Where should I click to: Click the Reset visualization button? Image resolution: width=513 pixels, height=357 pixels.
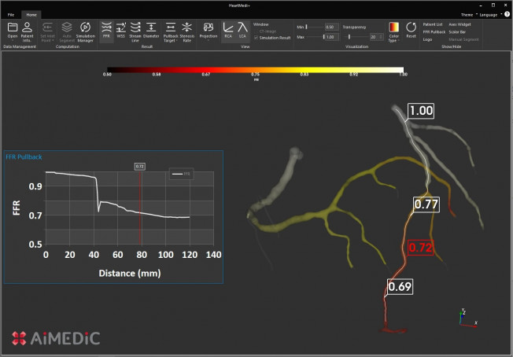412,31
